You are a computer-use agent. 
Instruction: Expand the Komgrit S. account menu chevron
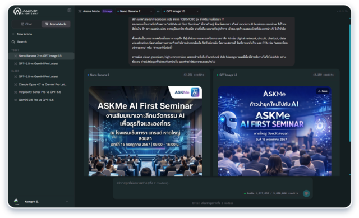pos(67,202)
